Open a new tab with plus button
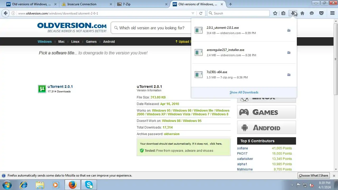Screen dimensions: 338x190 tap(231, 4)
